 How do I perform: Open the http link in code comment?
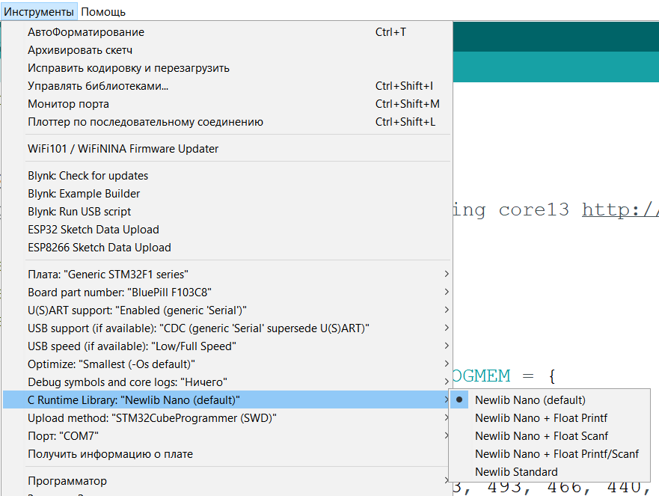click(x=619, y=209)
